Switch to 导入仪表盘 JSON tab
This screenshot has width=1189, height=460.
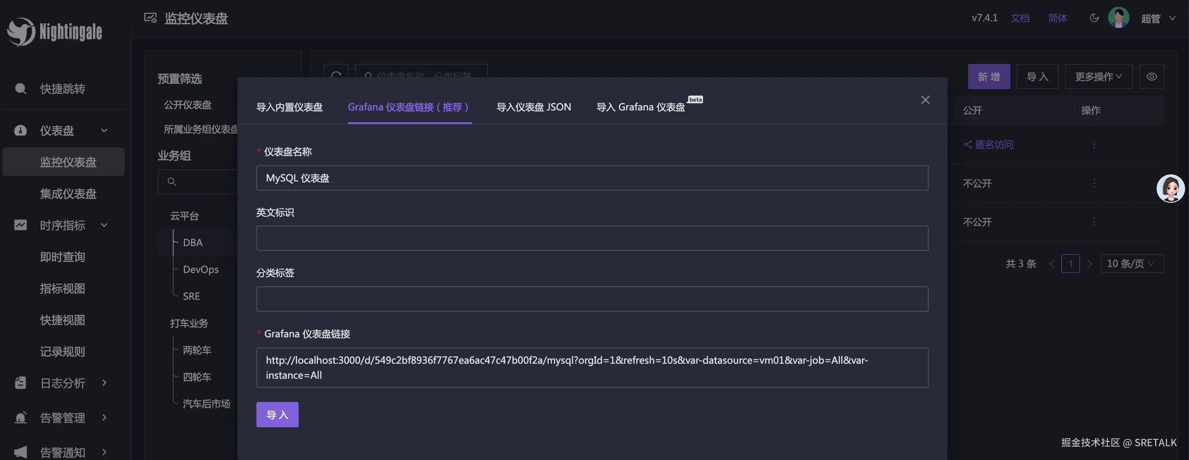coord(534,107)
